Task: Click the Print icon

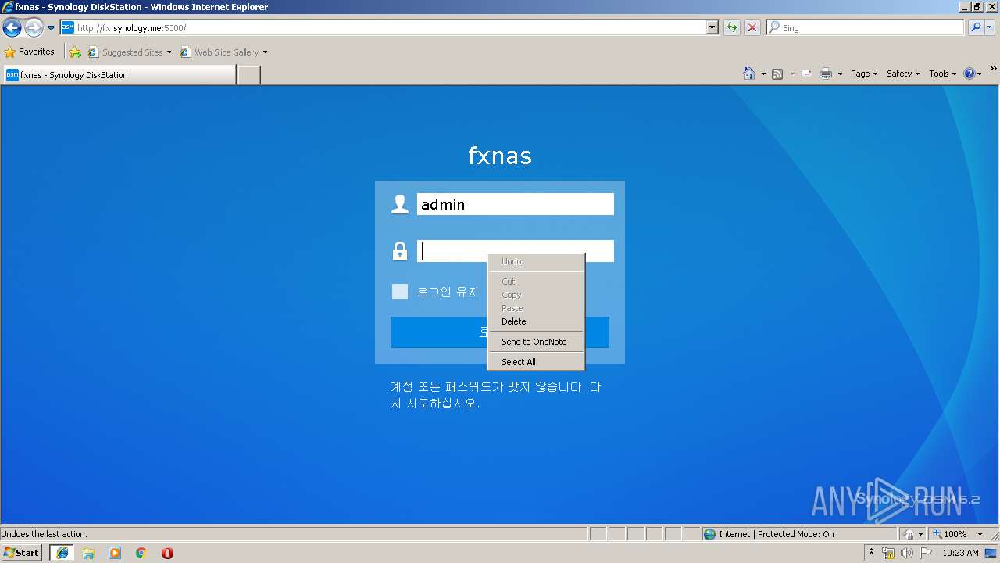Action: [x=826, y=74]
